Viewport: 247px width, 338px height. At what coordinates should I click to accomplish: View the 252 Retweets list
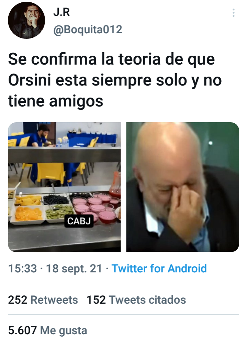click(x=43, y=300)
